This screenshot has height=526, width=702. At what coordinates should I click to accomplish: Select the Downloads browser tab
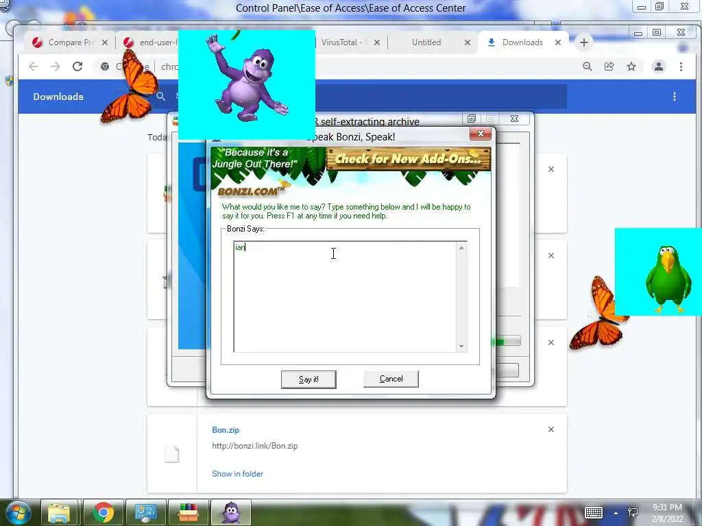522,42
